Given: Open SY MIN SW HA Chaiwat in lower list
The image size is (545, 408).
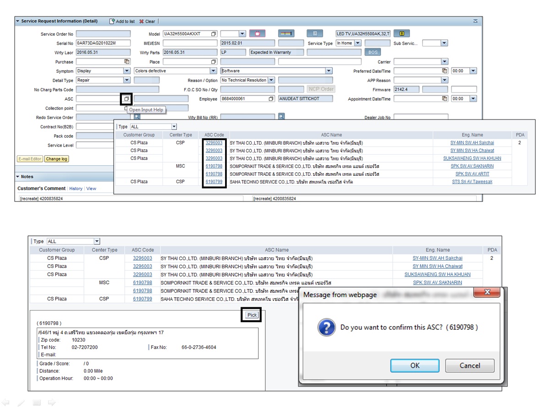Looking at the screenshot, I should 437,267.
